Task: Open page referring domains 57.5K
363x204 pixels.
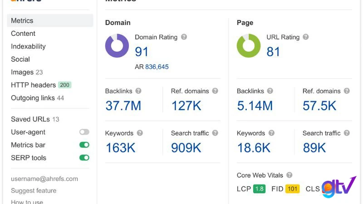Action: point(319,106)
